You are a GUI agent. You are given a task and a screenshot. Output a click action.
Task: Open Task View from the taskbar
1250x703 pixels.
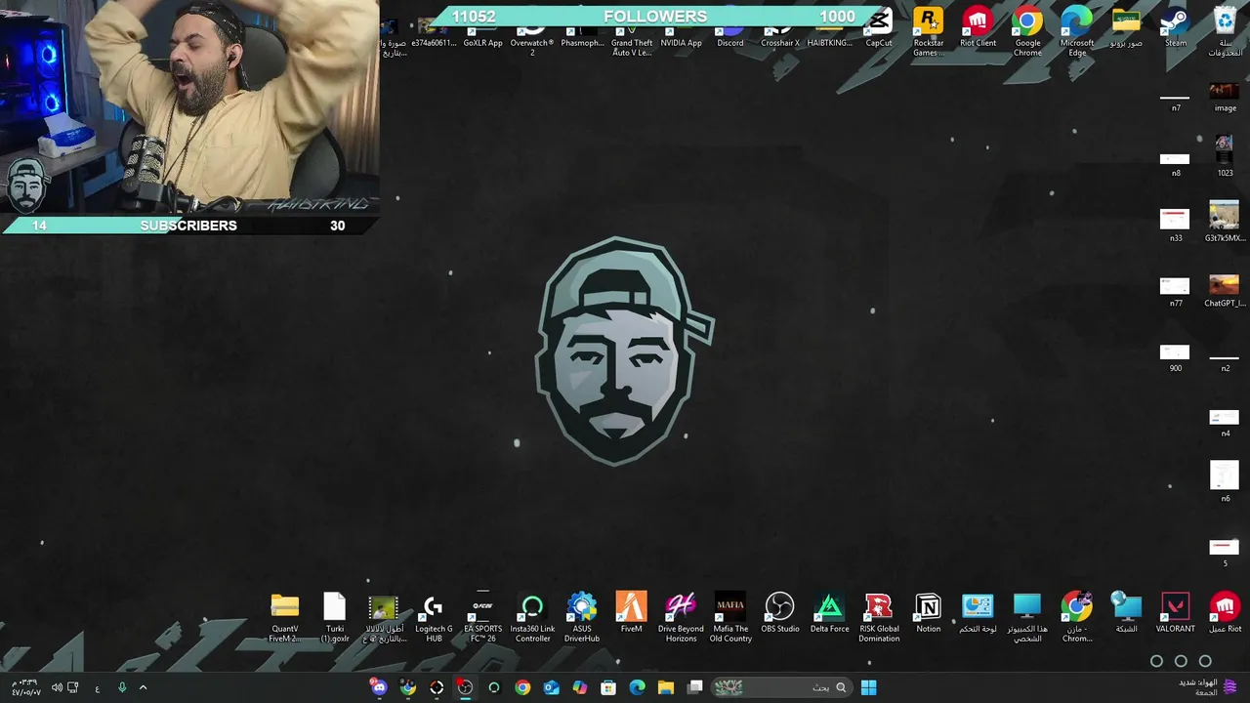coord(694,687)
